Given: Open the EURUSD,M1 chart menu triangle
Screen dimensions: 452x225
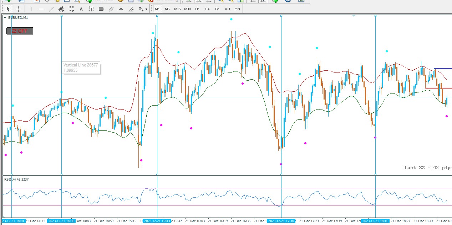Looking at the screenshot, I should point(5,17).
